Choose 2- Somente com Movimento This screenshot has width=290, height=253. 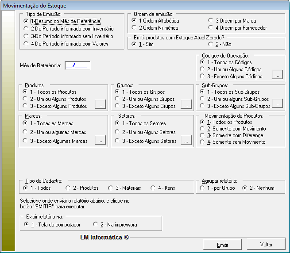click(x=202, y=129)
